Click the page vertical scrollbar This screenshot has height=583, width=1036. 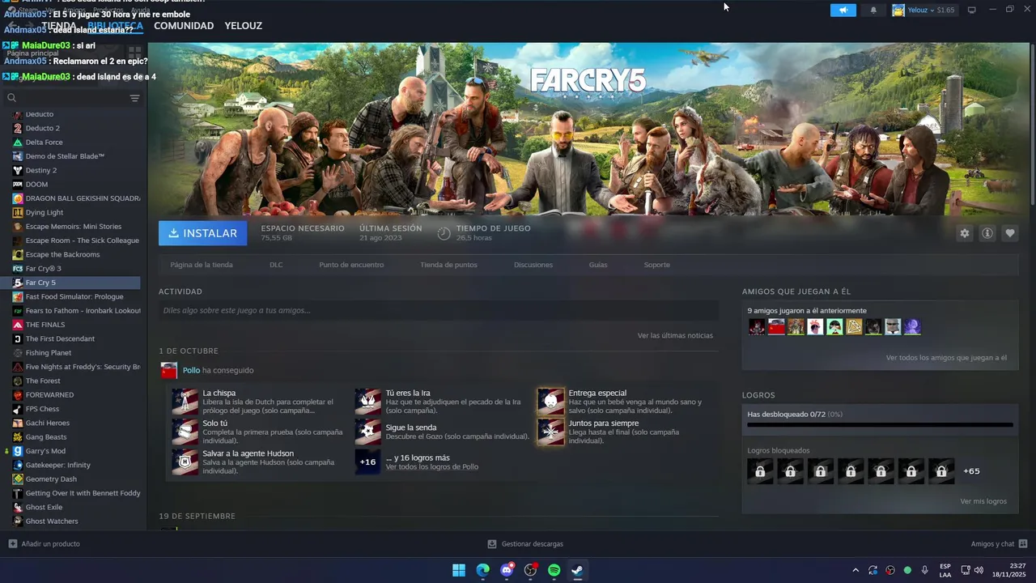pos(1032,126)
